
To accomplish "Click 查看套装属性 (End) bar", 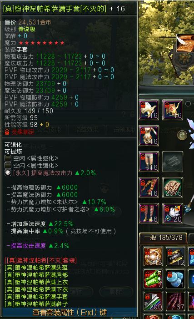I will [70, 312].
